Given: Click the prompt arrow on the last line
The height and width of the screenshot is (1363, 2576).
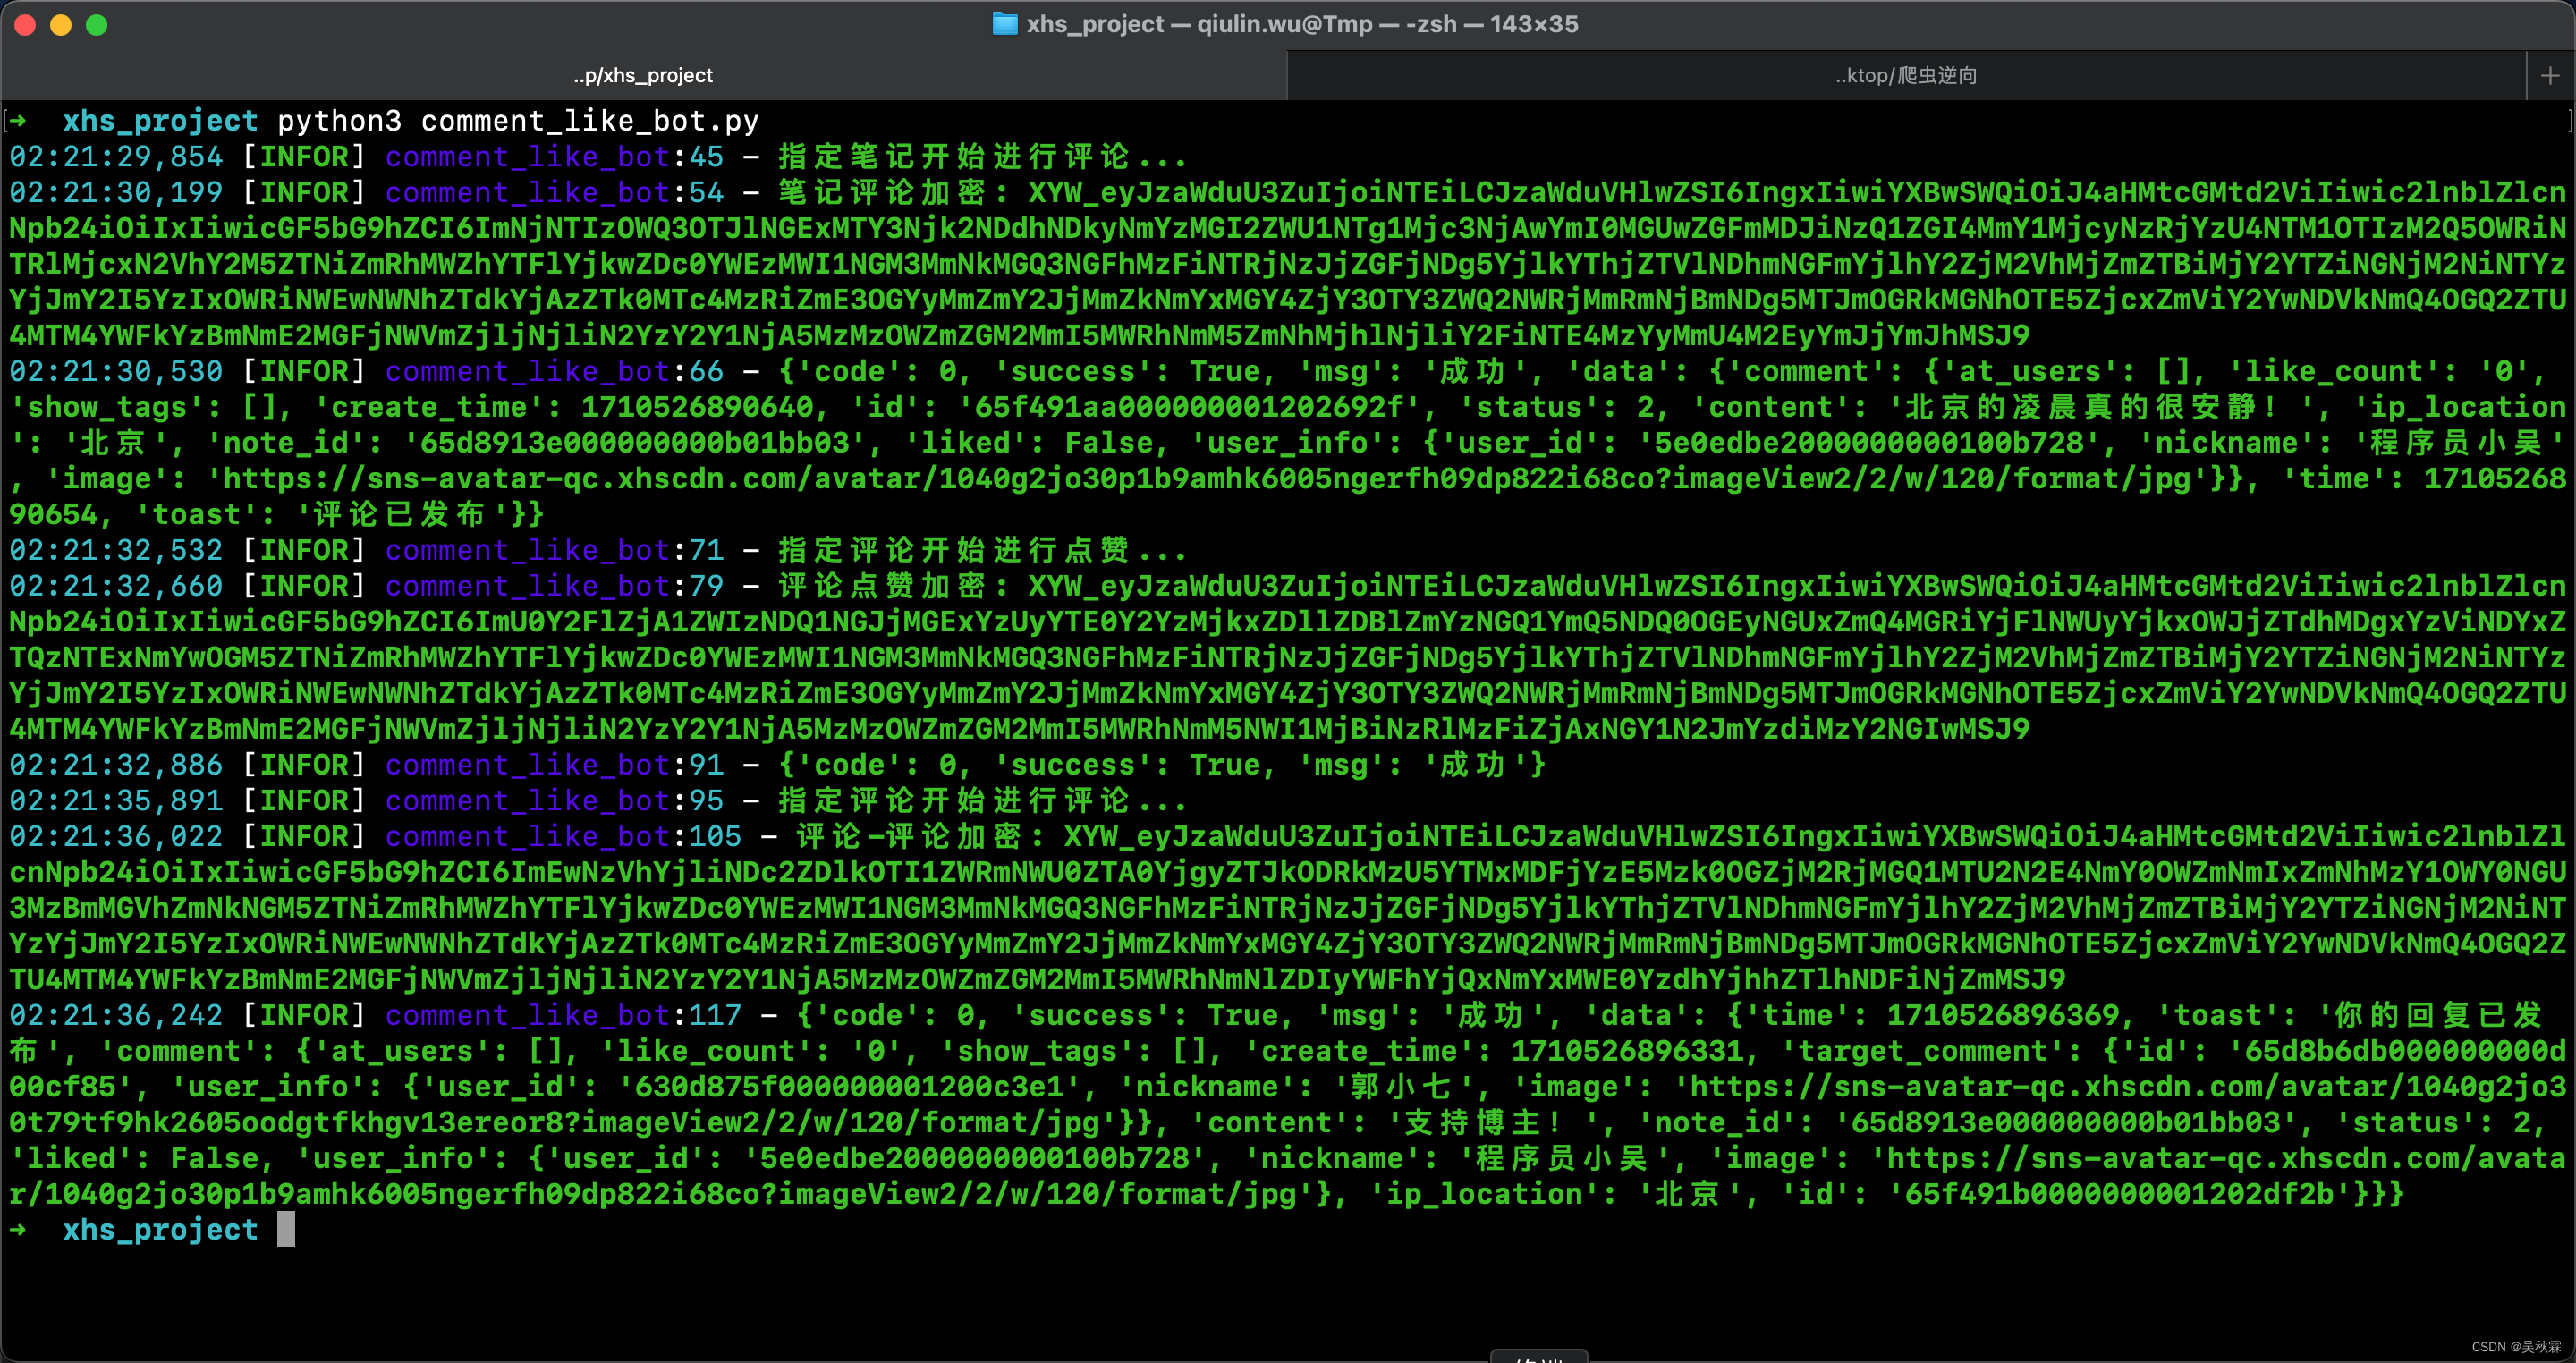Looking at the screenshot, I should [18, 1229].
